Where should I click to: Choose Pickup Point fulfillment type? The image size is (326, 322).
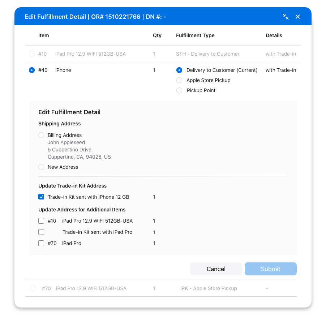(179, 90)
